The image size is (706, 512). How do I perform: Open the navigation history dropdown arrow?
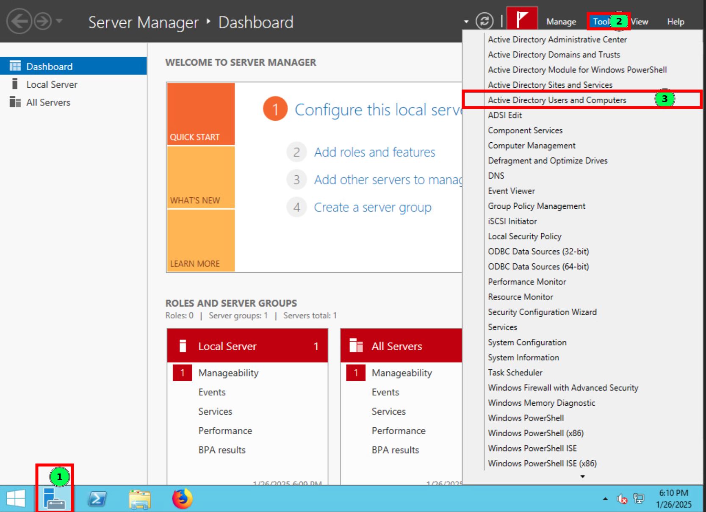[59, 21]
